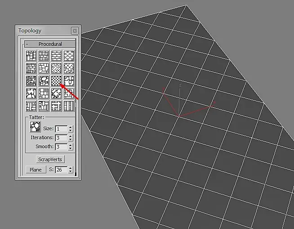Focus the Iterations input field
The image size is (294, 229).
coord(61,138)
